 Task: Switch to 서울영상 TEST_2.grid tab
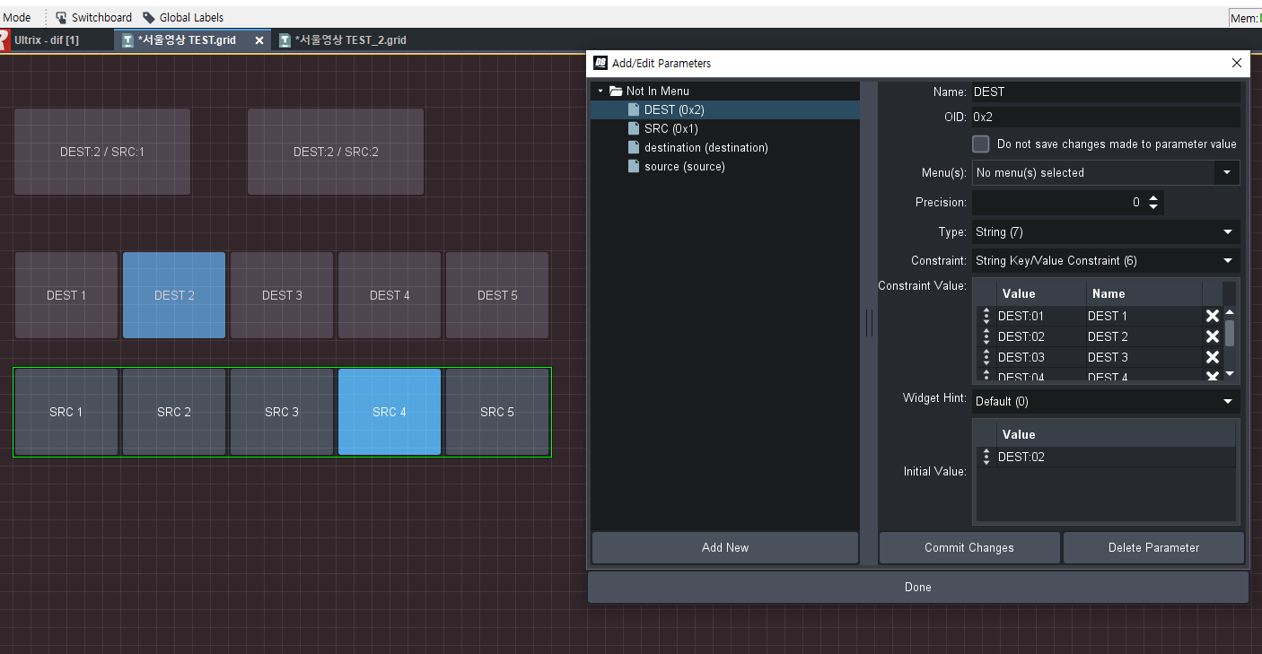350,40
